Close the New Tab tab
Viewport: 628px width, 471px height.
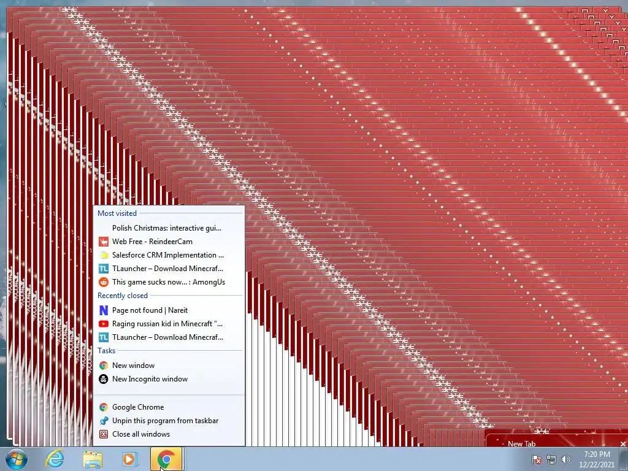623,444
